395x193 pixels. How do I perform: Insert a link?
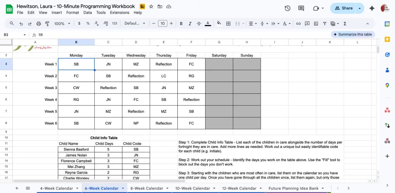[298, 24]
